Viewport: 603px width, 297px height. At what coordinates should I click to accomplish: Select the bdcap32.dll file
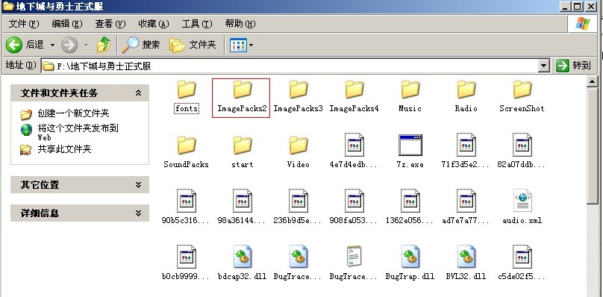[x=243, y=263]
